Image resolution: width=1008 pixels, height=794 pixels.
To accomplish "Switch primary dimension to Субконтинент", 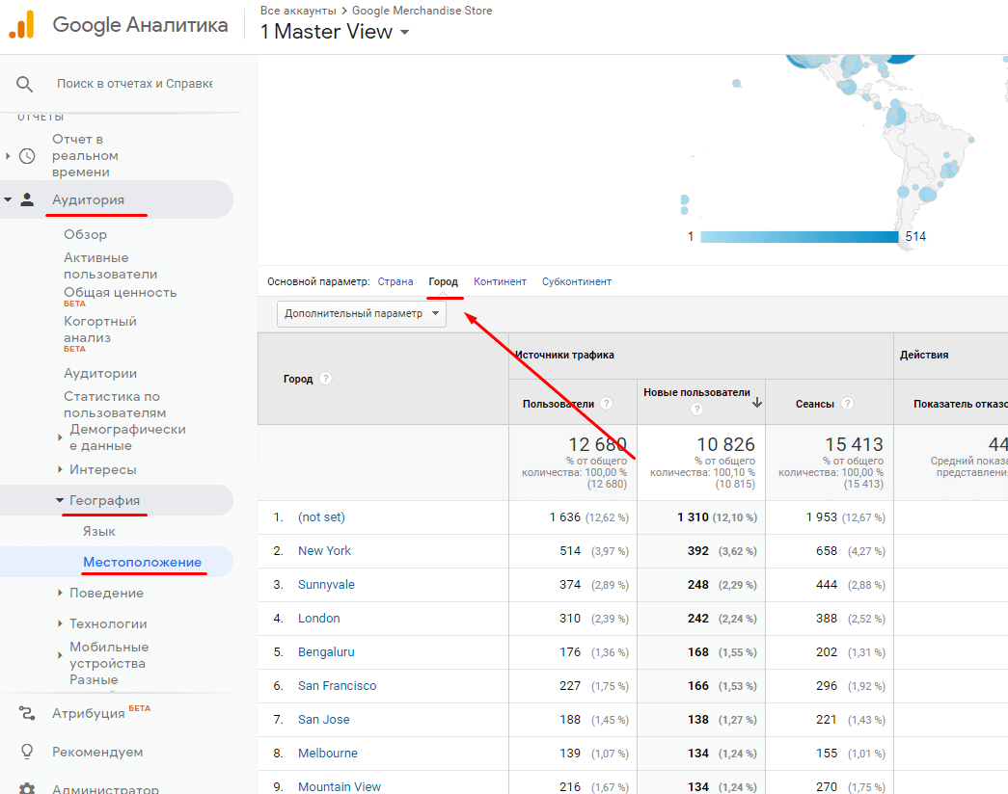I will pos(577,281).
